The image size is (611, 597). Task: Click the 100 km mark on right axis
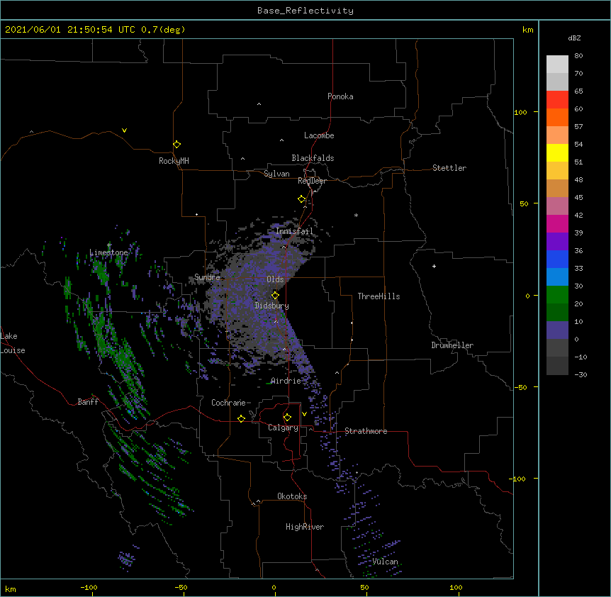pos(520,112)
